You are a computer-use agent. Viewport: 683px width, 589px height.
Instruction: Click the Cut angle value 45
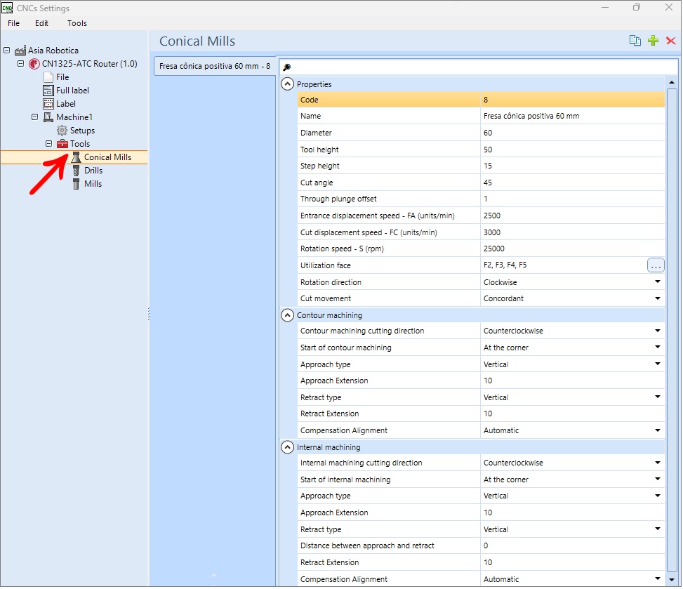(x=571, y=183)
